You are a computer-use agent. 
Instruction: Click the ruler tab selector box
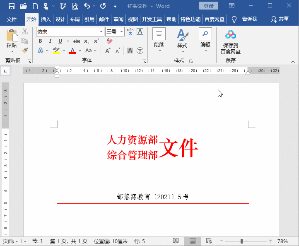[5, 71]
